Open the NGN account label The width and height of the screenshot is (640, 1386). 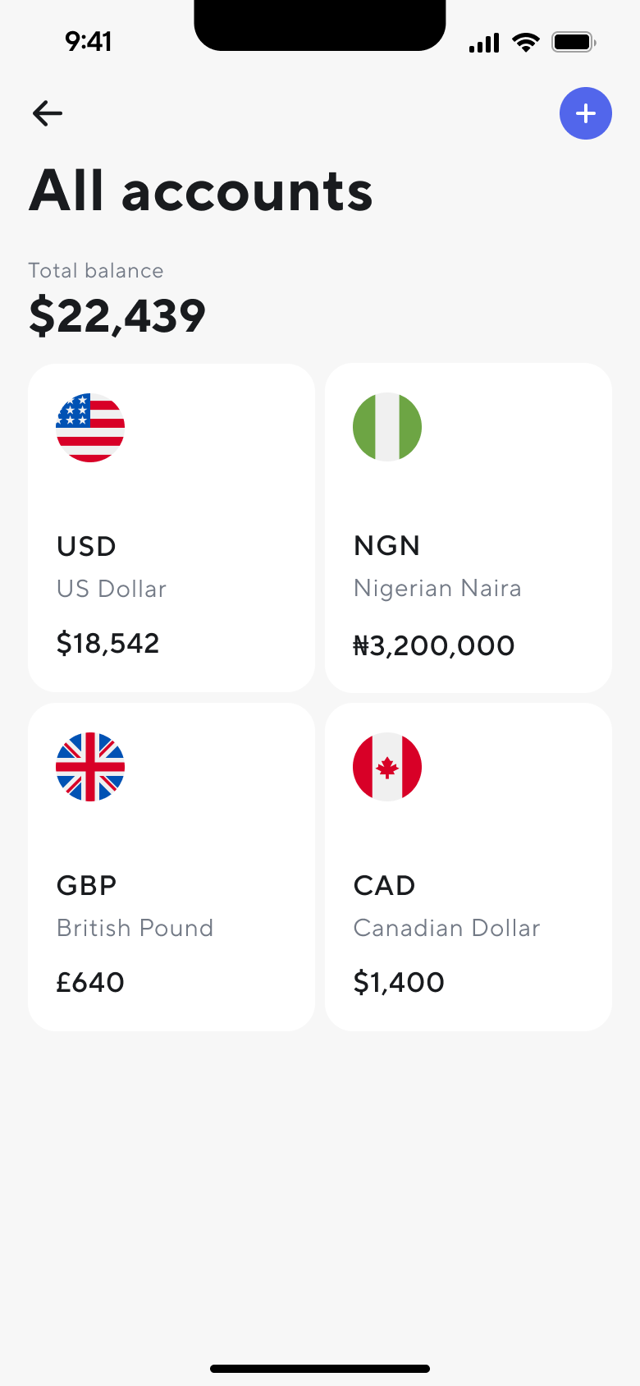(387, 545)
